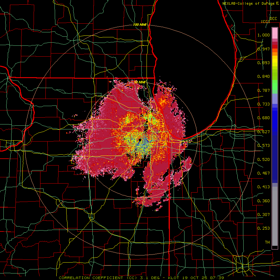Select the 0.360 scale value

coord(264,201)
